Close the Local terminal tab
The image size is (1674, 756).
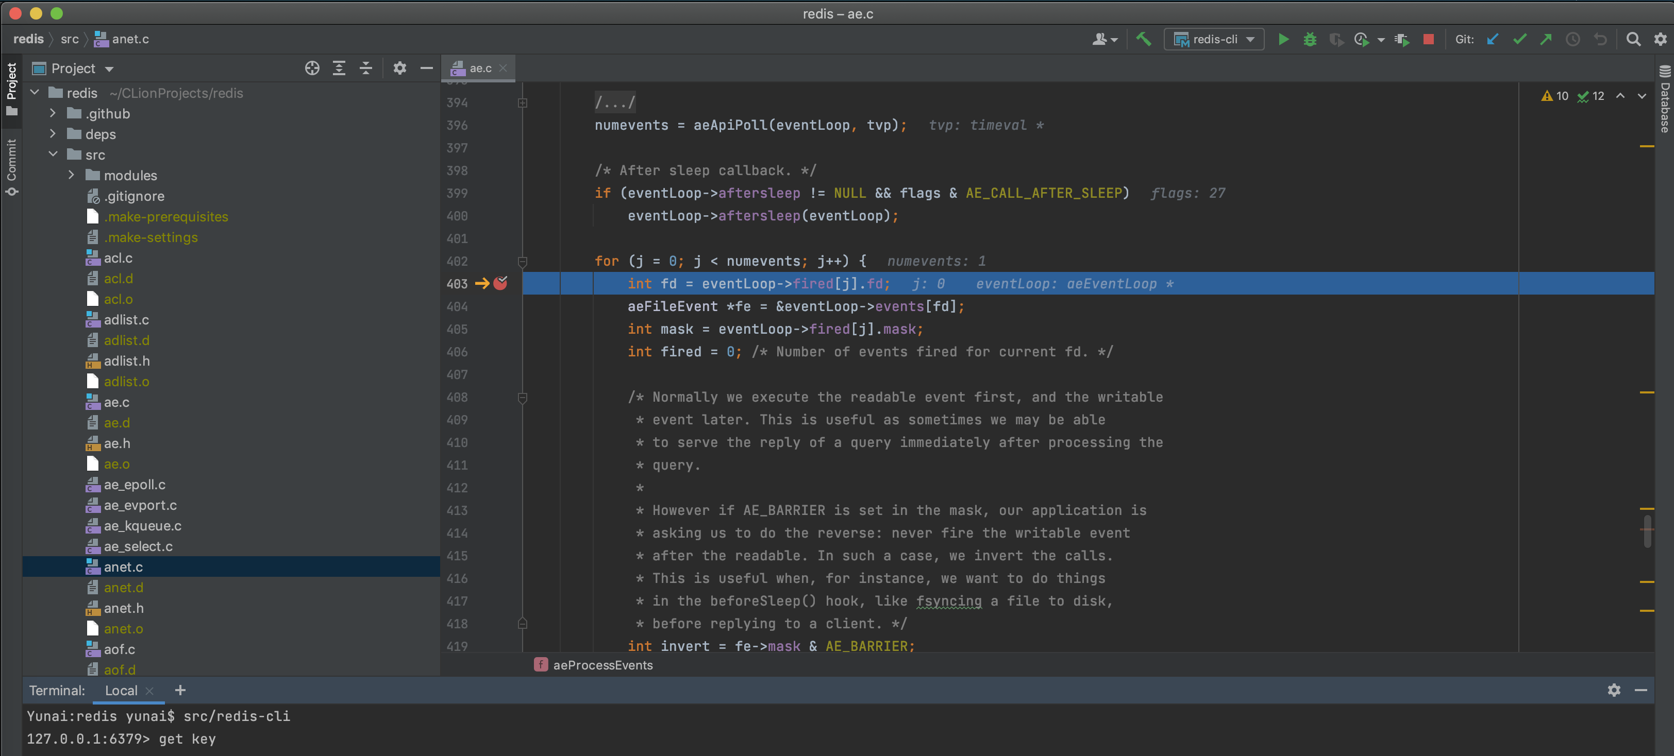pyautogui.click(x=150, y=691)
